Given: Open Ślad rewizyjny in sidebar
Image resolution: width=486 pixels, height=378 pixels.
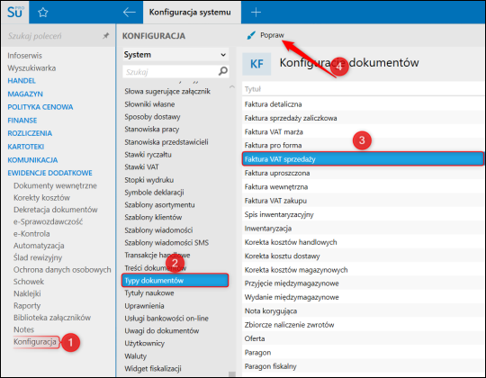Looking at the screenshot, I should click(x=38, y=257).
